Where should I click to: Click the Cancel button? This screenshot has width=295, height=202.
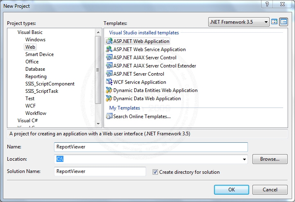(270, 190)
